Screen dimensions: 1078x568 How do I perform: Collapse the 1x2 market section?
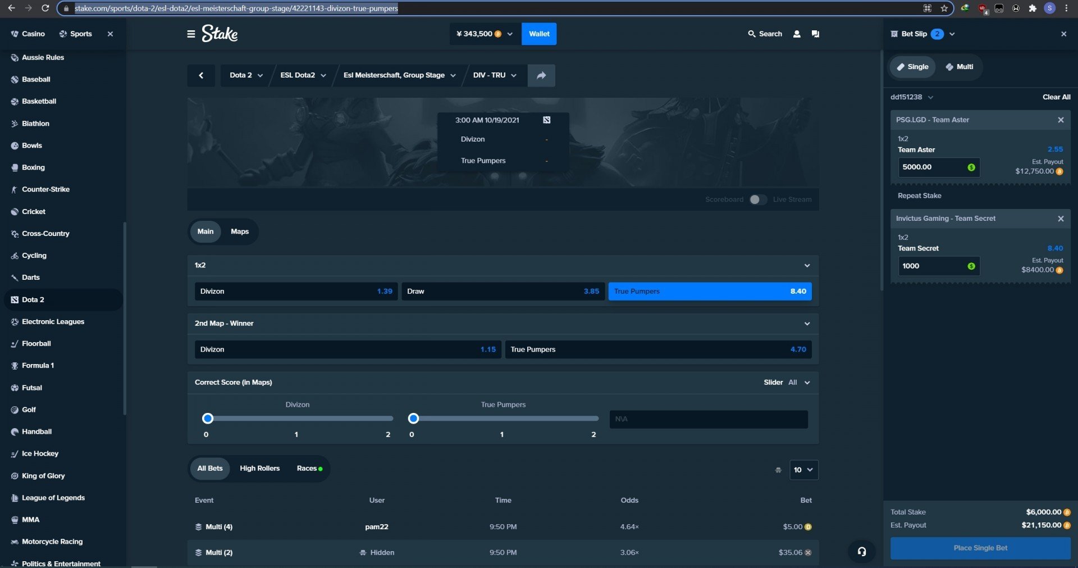(807, 266)
